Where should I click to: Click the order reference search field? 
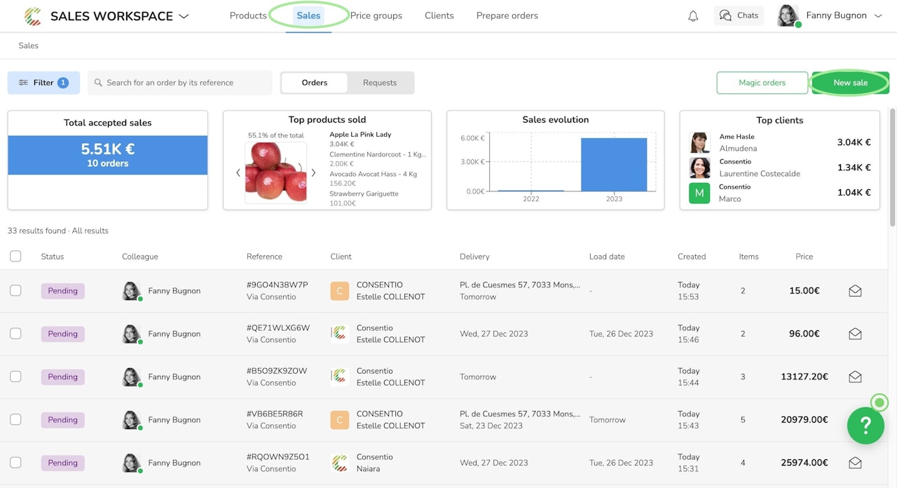[x=179, y=83]
